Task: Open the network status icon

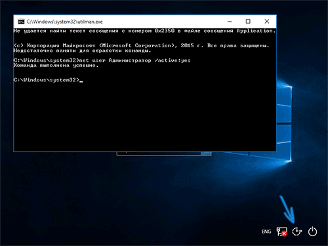Action: 281,232
